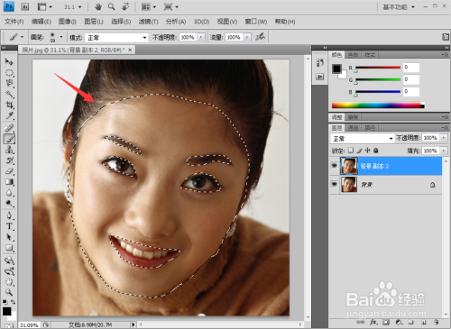Select the Rectangle shape tool
Image resolution: width=451 pixels, height=329 pixels.
click(9, 248)
